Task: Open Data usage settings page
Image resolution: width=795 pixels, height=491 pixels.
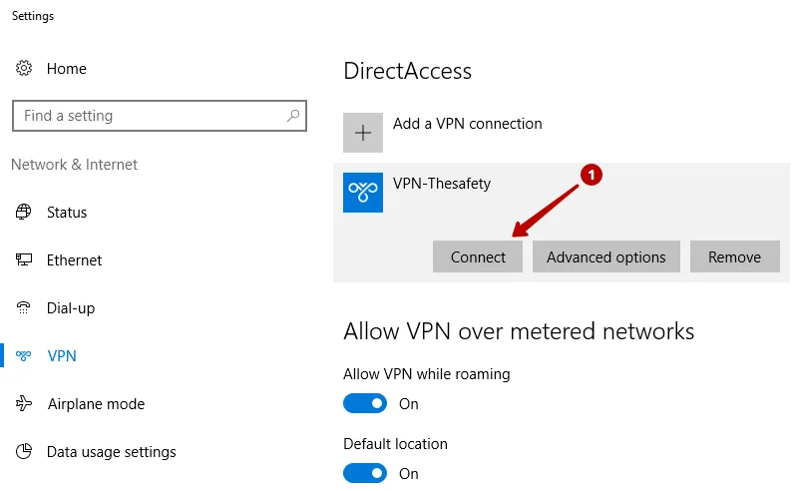Action: [x=111, y=451]
